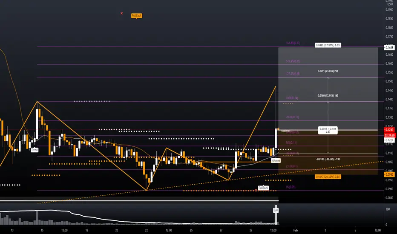The height and width of the screenshot is (234, 397).
Task: Click the white PullBack label
Action: pyautogui.click(x=263, y=188)
